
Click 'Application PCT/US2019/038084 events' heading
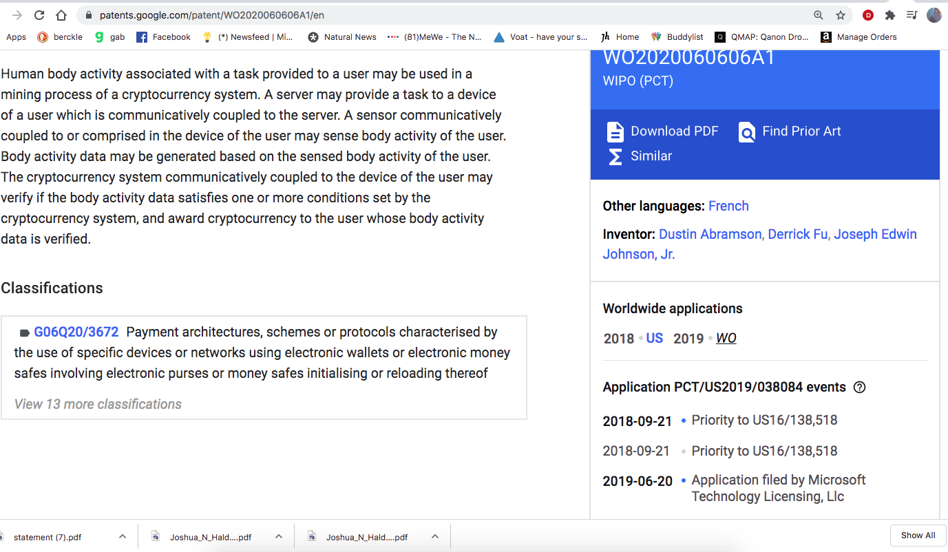coord(724,387)
